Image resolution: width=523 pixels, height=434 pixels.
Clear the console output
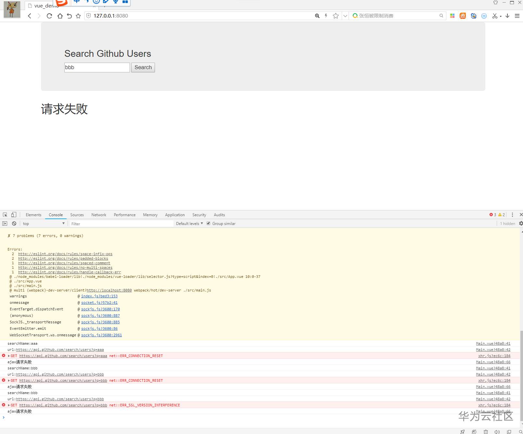click(14, 224)
